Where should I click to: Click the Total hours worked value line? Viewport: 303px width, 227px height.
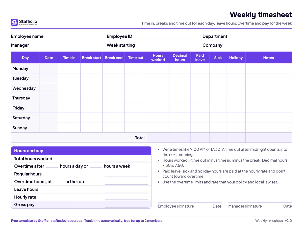click(127, 159)
